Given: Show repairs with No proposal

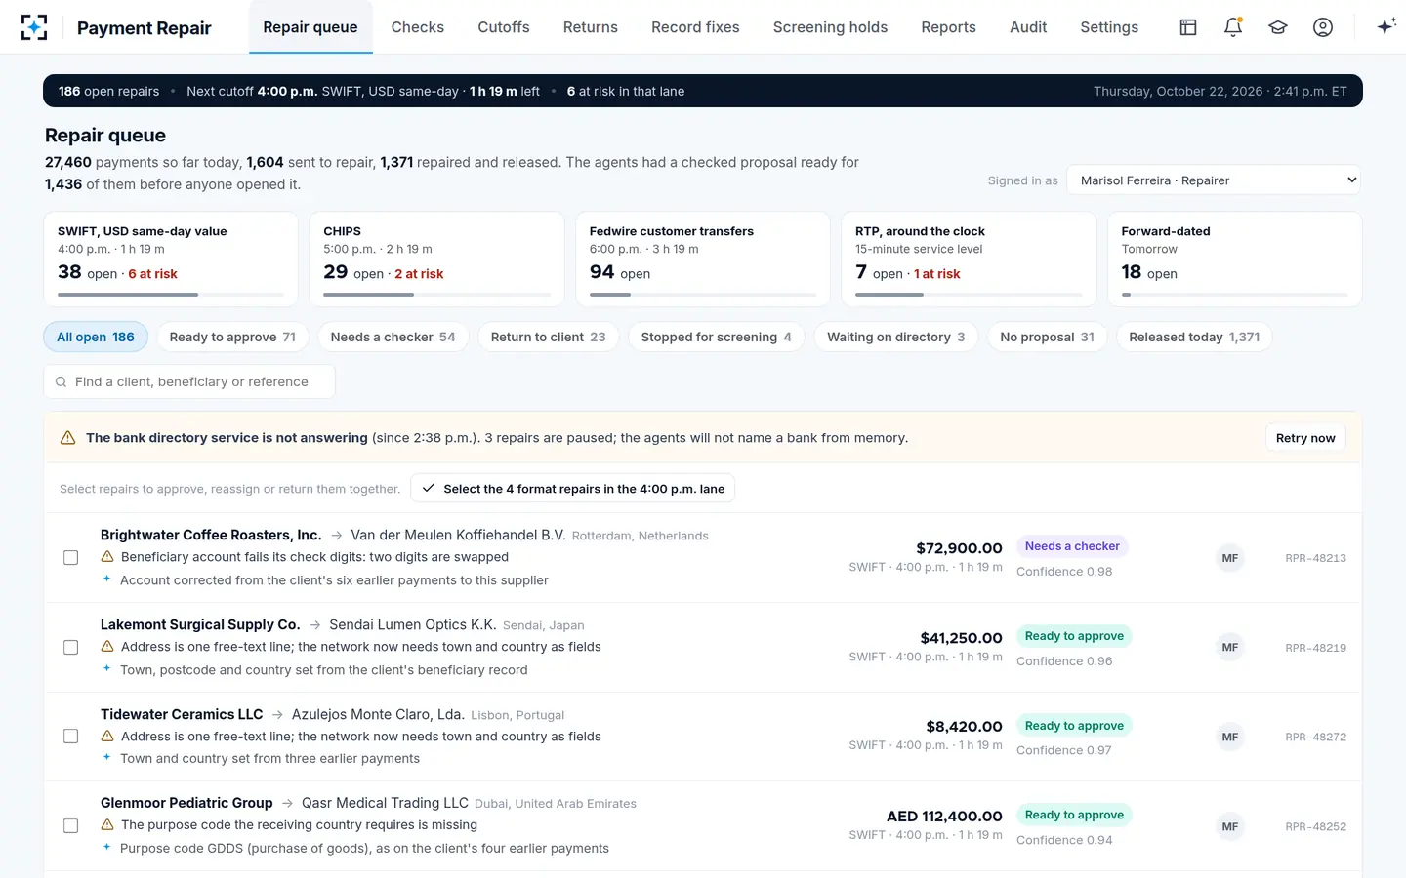Looking at the screenshot, I should [x=1047, y=338].
